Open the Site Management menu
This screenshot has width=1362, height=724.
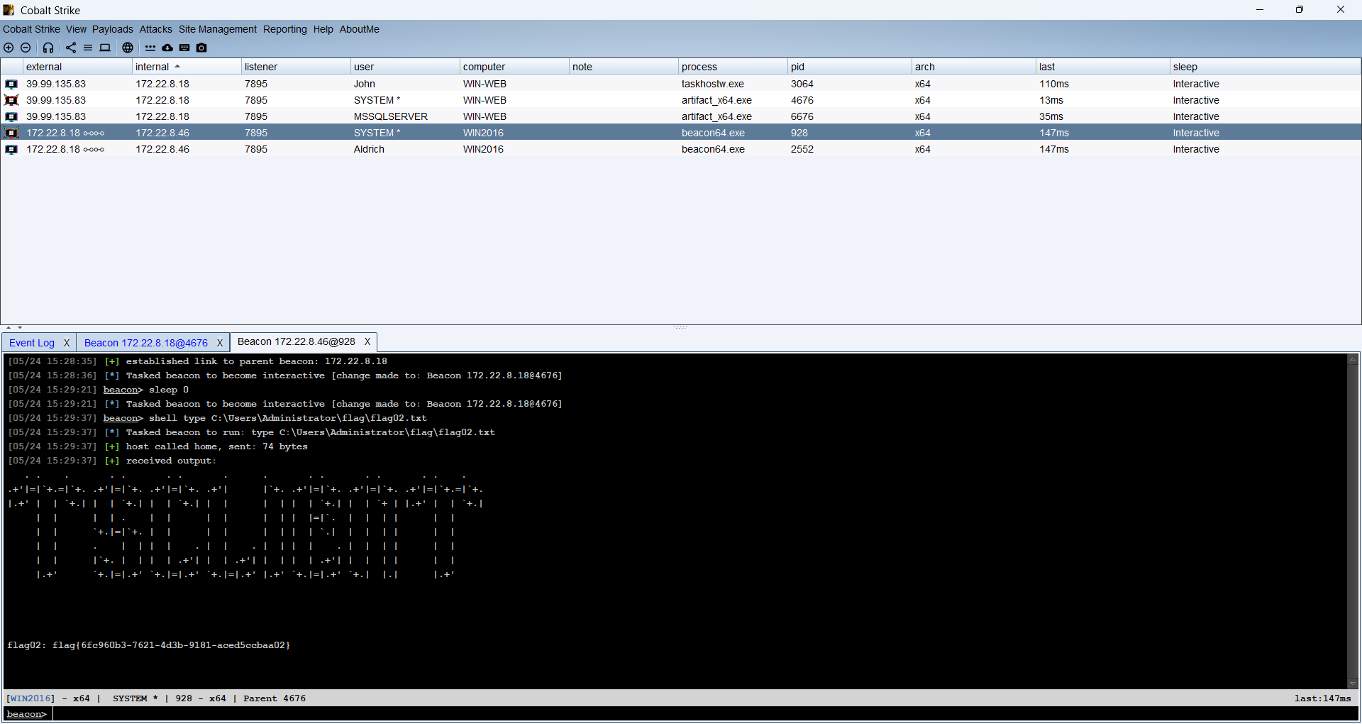pos(217,29)
